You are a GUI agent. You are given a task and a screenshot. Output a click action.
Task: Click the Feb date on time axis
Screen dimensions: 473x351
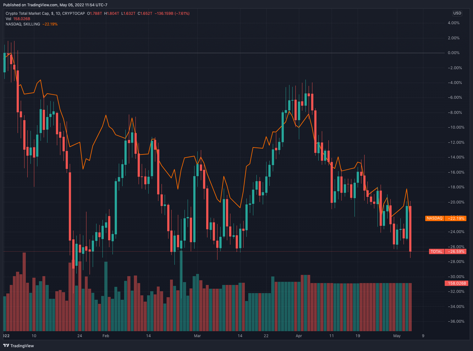coord(106,336)
